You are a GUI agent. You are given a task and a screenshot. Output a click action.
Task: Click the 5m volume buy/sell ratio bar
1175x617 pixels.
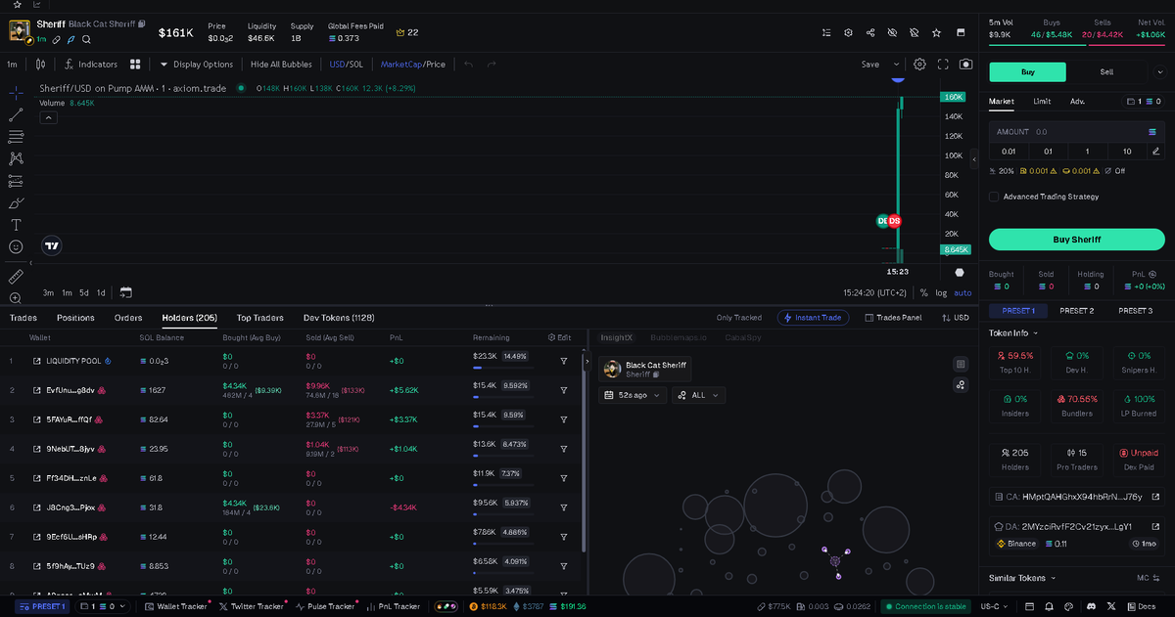point(1076,45)
